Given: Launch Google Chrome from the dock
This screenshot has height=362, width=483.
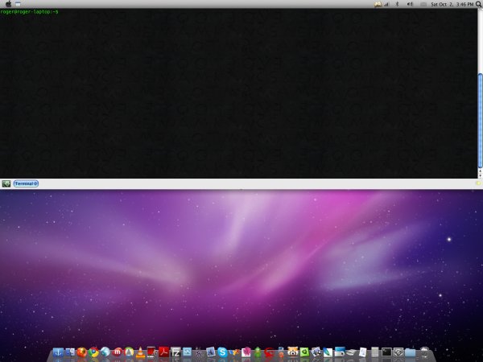Looking at the screenshot, I should coord(93,352).
